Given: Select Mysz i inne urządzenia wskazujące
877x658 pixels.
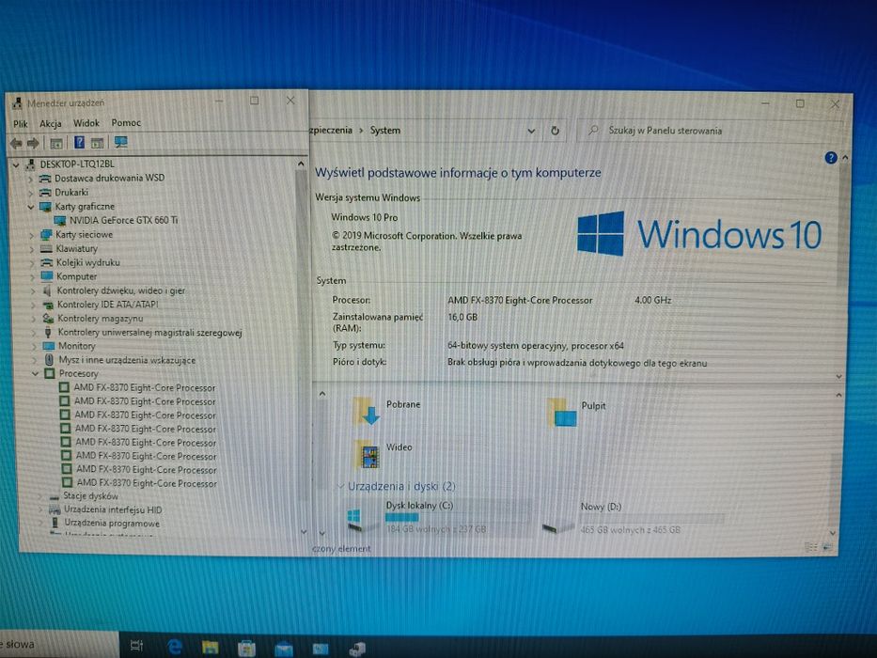Looking at the screenshot, I should click(x=128, y=360).
